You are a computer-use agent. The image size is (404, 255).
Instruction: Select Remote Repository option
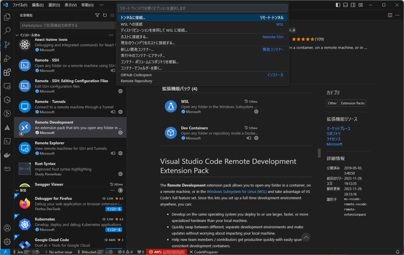coord(202,81)
